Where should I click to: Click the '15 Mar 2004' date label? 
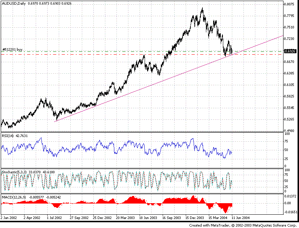[x=218, y=218]
